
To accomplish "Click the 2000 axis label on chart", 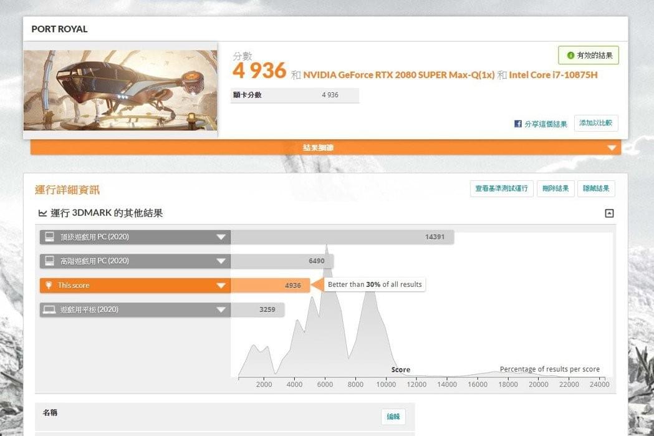I will (x=264, y=384).
